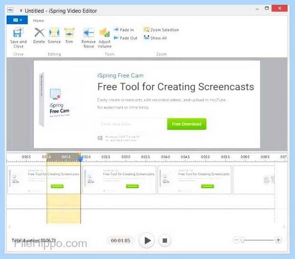Click the app icon in title bar

click(x=10, y=10)
